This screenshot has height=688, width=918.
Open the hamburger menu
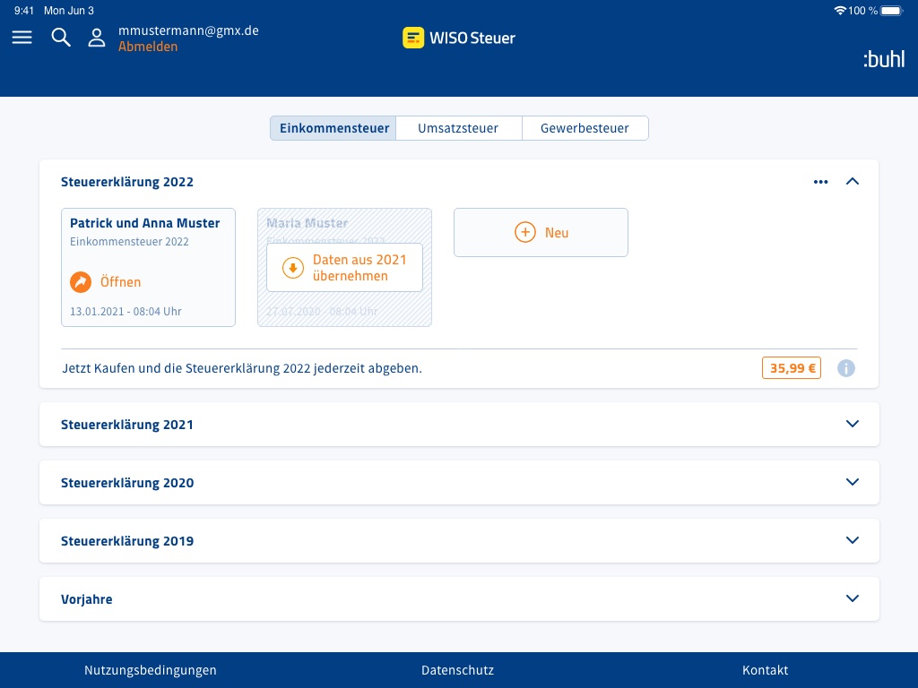22,38
